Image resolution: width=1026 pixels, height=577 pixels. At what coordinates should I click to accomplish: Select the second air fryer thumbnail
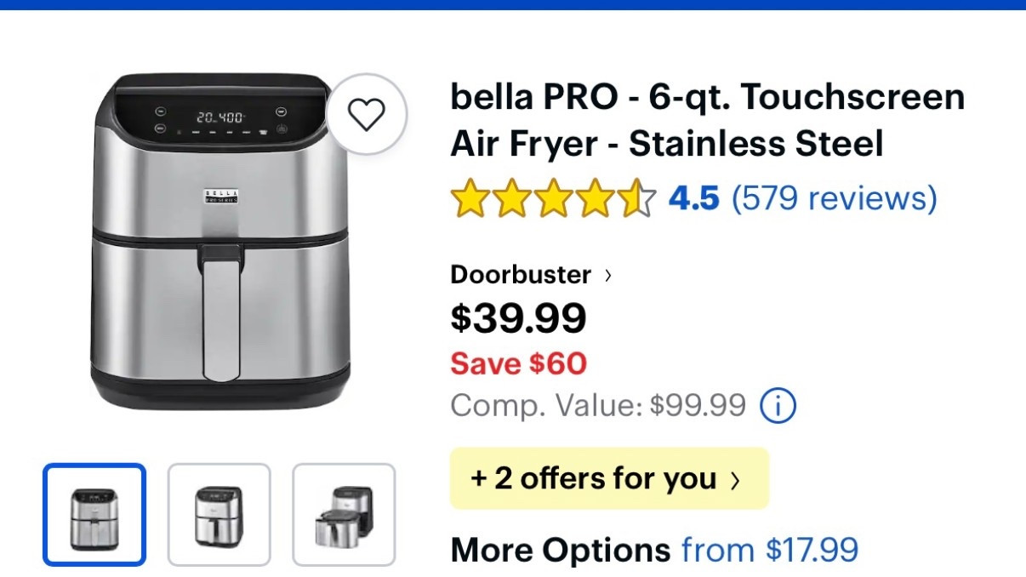tap(219, 511)
